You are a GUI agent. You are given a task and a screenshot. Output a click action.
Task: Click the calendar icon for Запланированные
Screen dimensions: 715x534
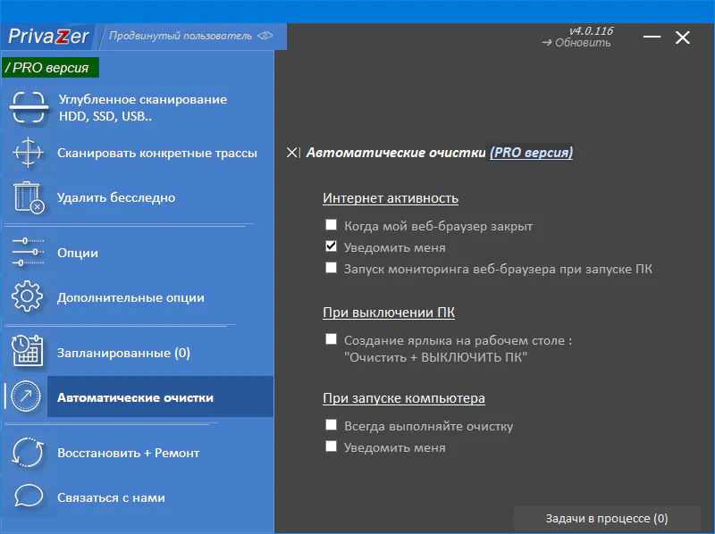tap(28, 353)
